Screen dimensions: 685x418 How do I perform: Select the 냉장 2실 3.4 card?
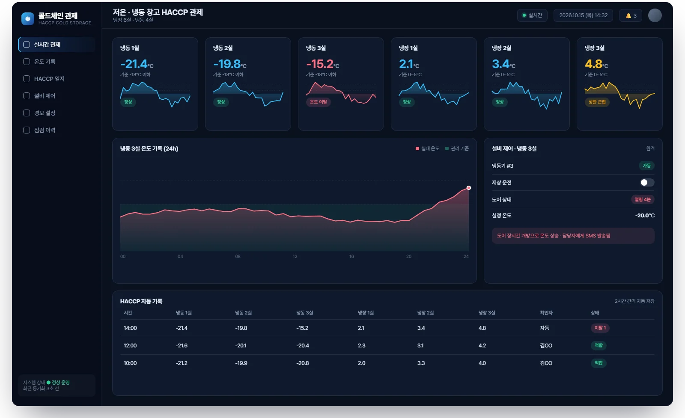(527, 84)
